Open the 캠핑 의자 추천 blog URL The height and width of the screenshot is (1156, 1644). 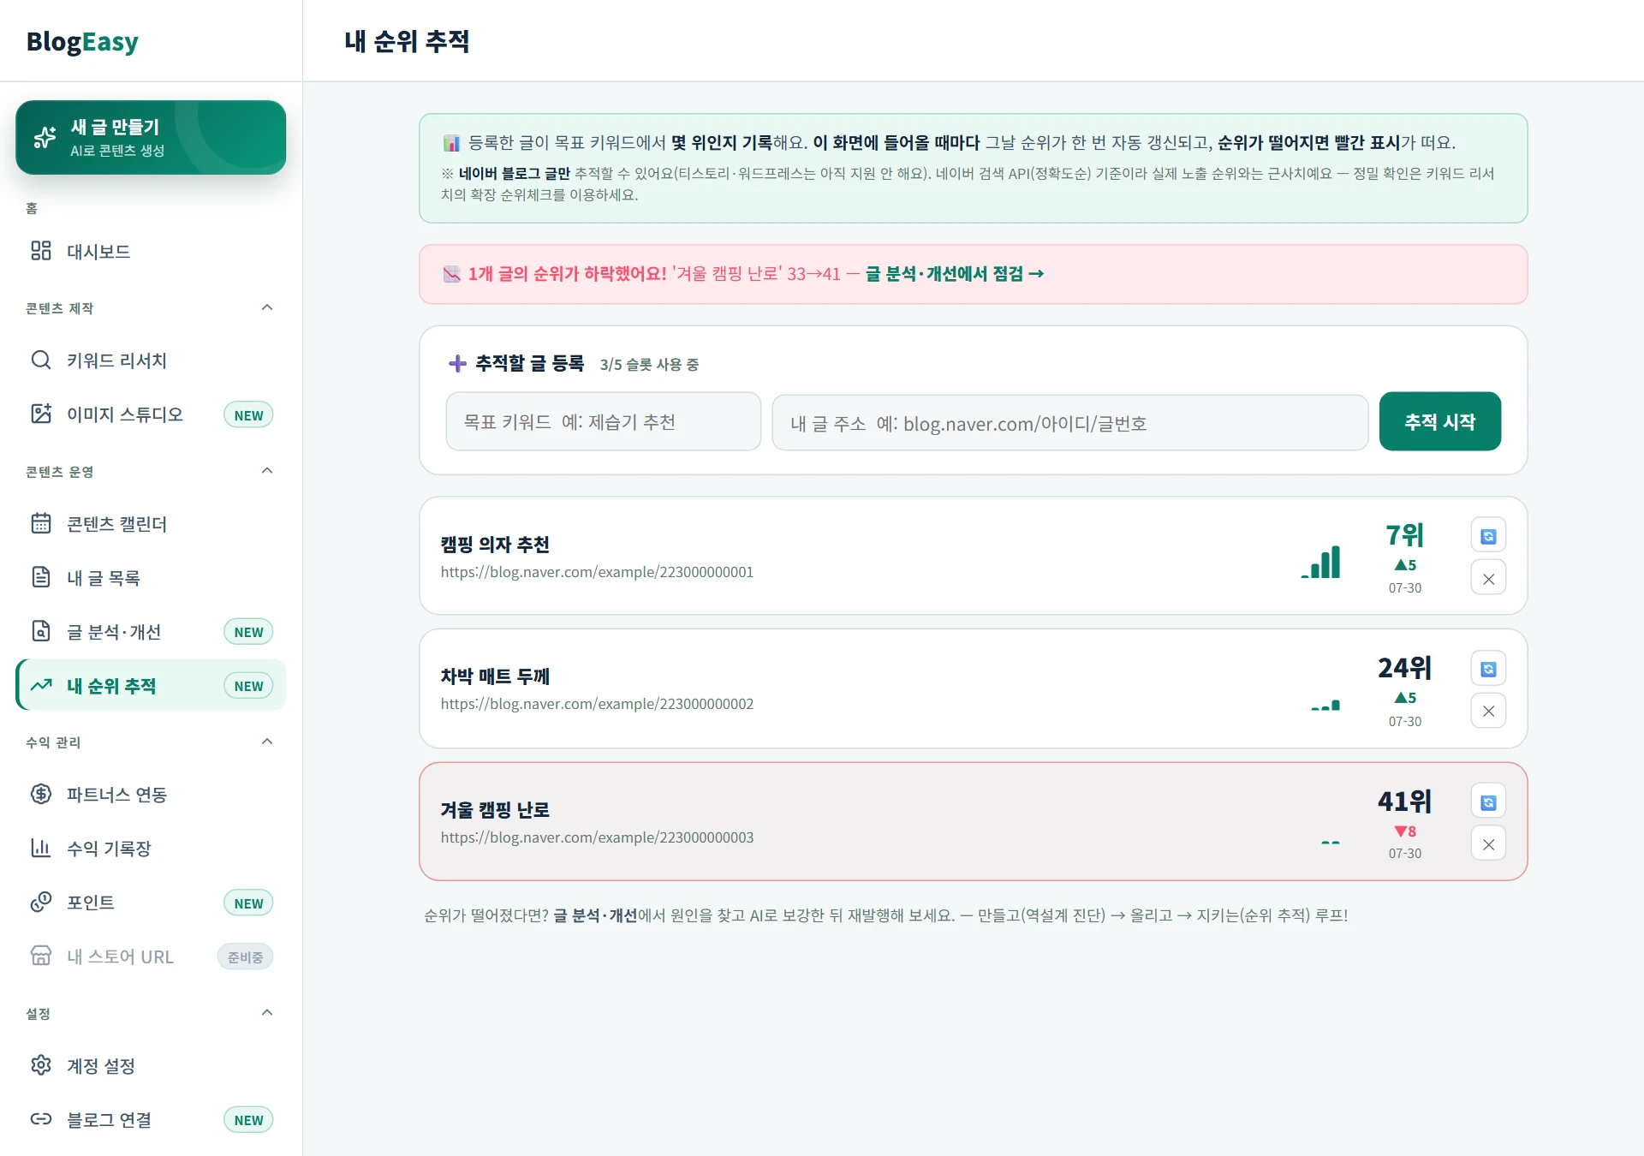tap(597, 572)
